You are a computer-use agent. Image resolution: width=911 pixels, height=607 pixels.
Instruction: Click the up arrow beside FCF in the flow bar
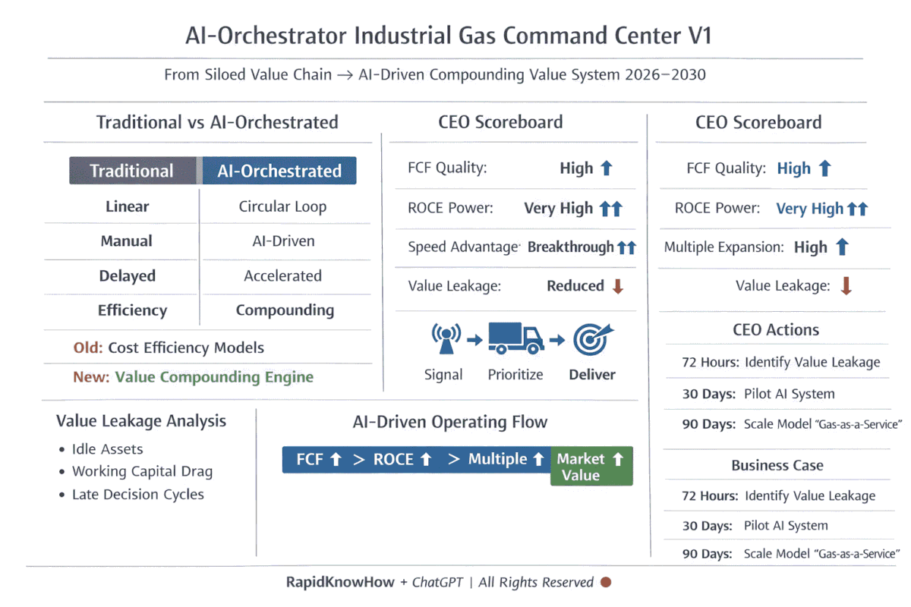337,459
